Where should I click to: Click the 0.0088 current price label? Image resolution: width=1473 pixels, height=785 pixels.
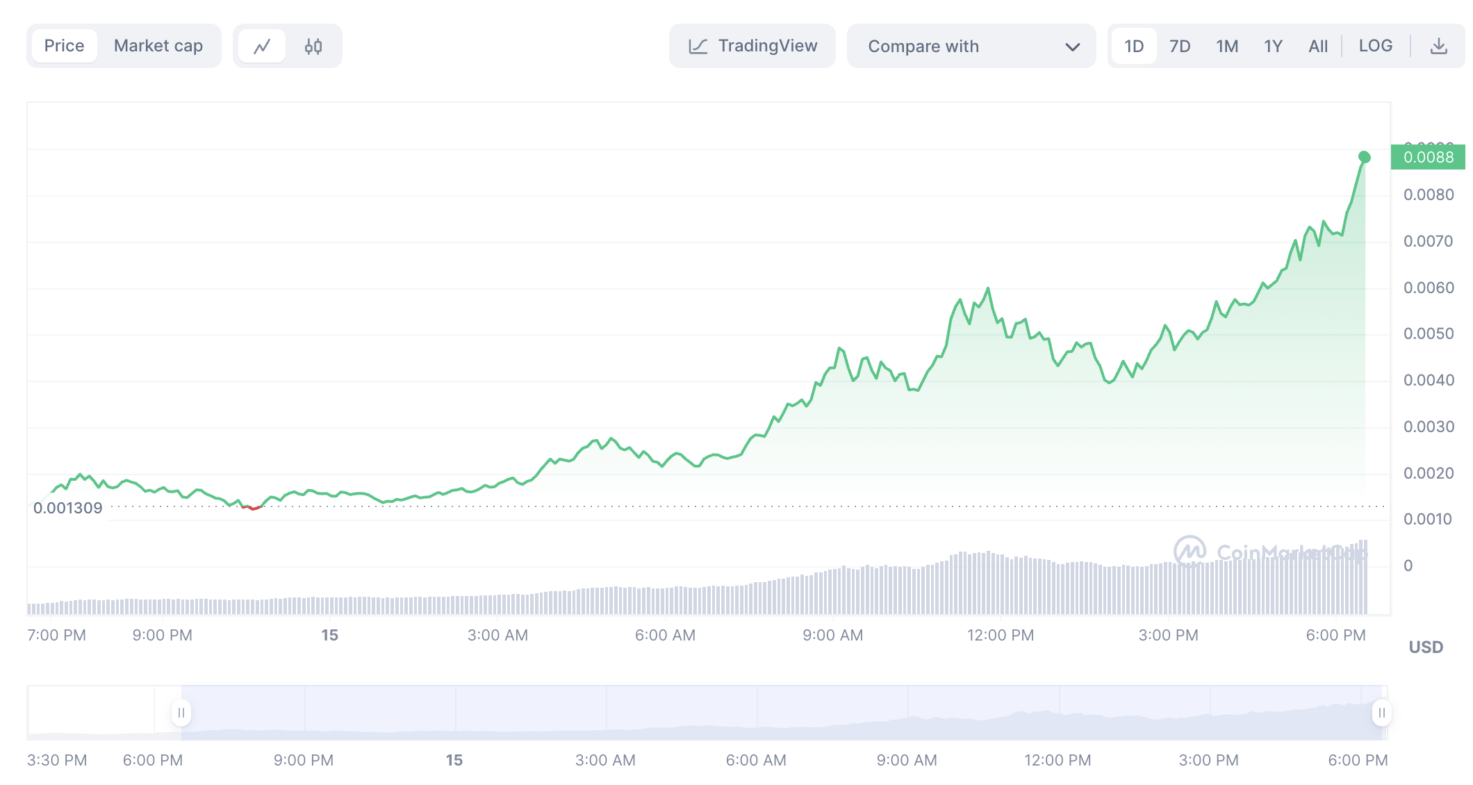click(x=1428, y=157)
